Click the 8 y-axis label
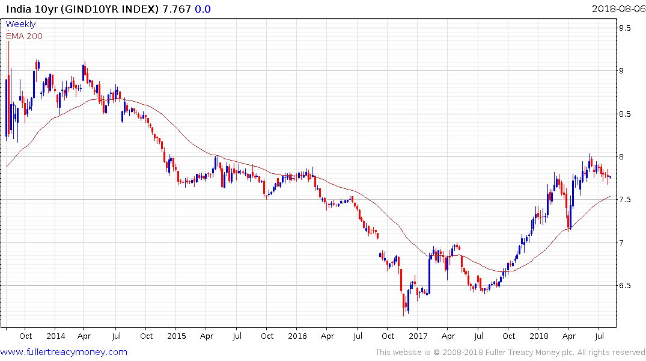The image size is (646, 361). click(621, 157)
